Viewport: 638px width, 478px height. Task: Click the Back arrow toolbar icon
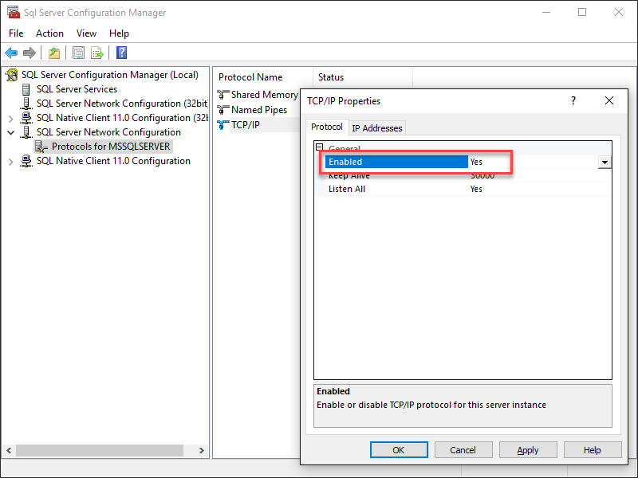coord(11,53)
